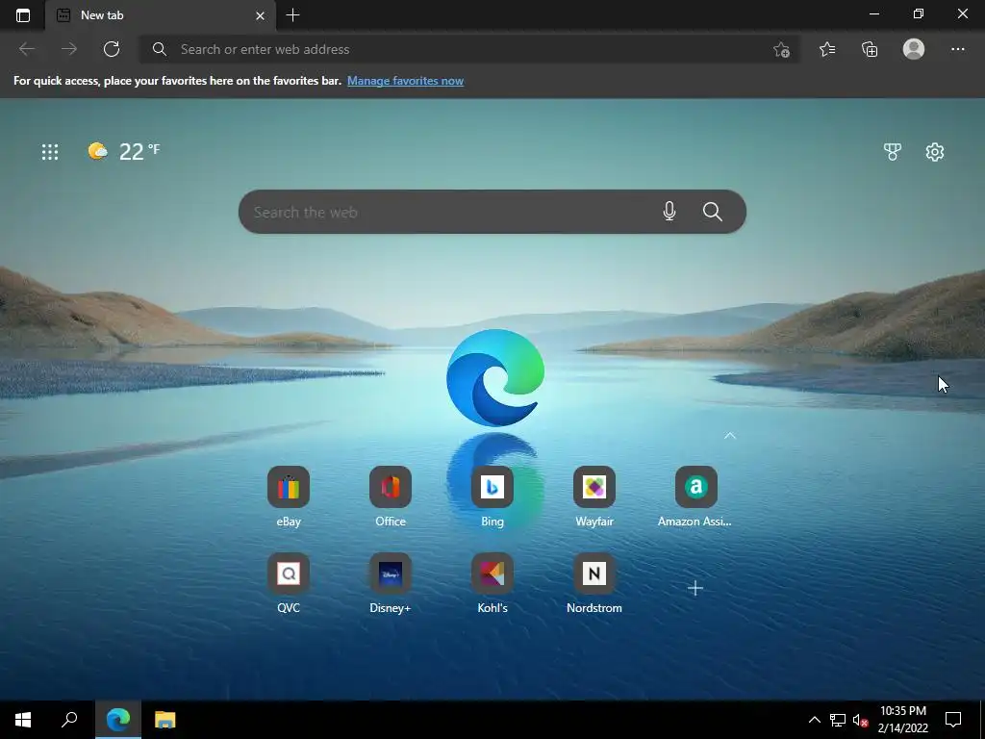Open the Bing quick link
985x739 pixels.
492,497
